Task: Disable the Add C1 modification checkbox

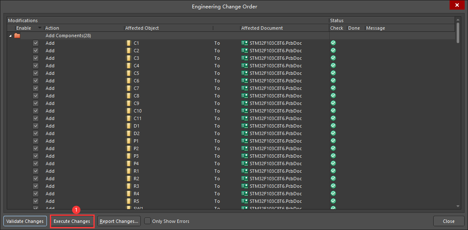Action: [x=36, y=43]
